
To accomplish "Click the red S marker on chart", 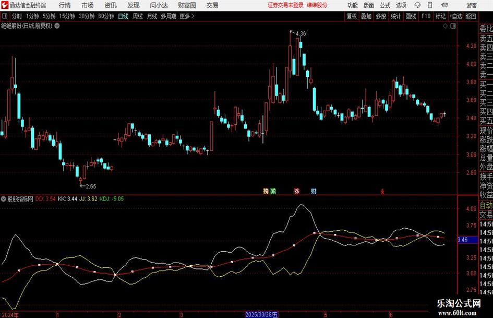I will 382,192.
